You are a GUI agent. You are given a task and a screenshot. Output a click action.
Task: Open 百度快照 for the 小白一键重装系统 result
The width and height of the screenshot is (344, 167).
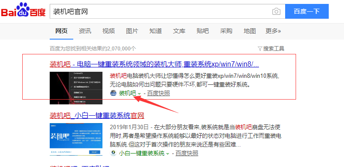tap(187, 153)
